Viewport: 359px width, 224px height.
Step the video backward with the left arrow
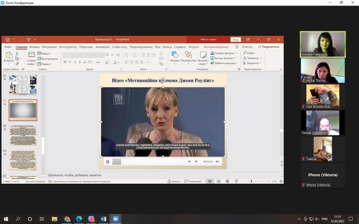tap(189, 161)
